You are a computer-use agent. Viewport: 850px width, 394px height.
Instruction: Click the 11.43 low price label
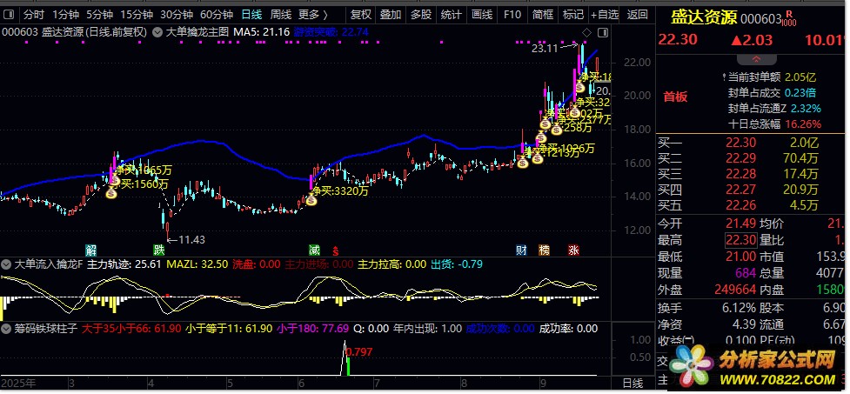192,239
